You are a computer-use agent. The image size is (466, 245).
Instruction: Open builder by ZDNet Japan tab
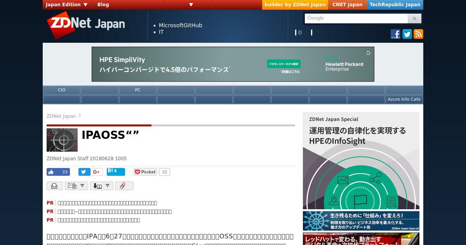click(x=295, y=5)
